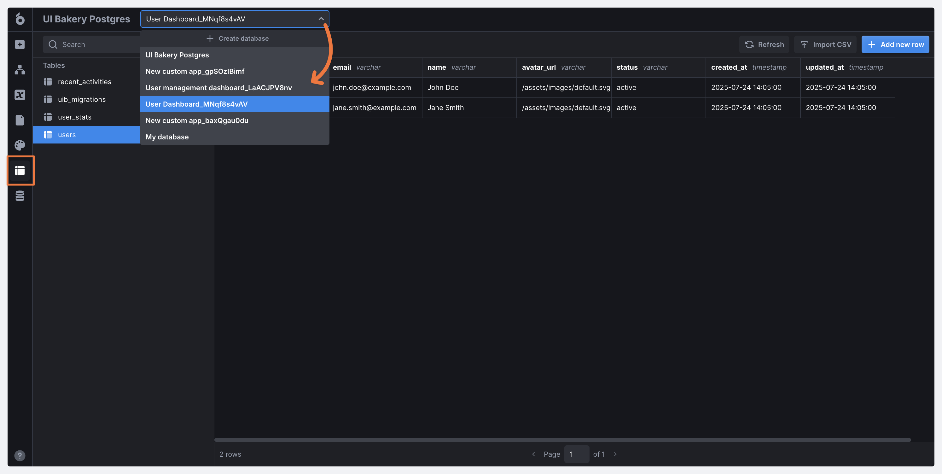Image resolution: width=942 pixels, height=474 pixels.
Task: Open the pages file sidebar icon
Action: [x=20, y=120]
